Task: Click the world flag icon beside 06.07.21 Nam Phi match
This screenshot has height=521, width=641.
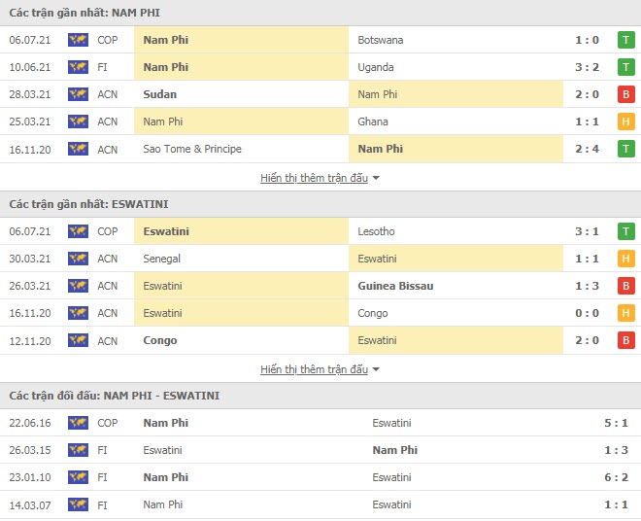Action: tap(78, 40)
